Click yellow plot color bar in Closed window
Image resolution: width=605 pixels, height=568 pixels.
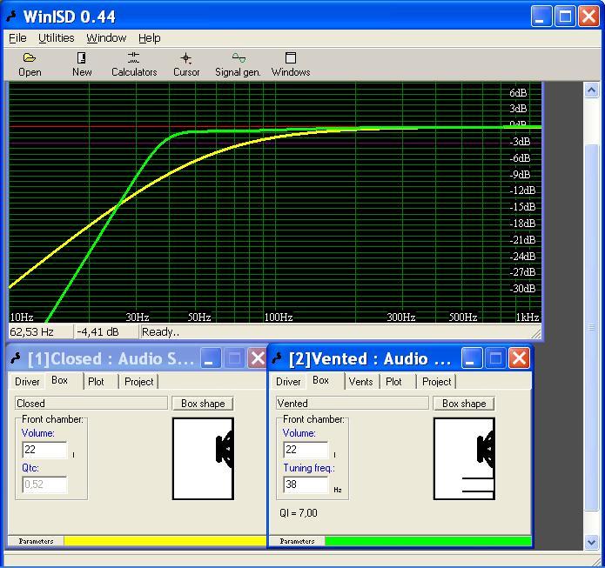point(165,541)
